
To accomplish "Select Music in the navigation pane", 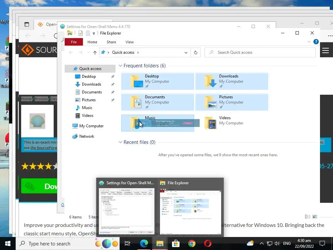I will pyautogui.click(x=87, y=108).
